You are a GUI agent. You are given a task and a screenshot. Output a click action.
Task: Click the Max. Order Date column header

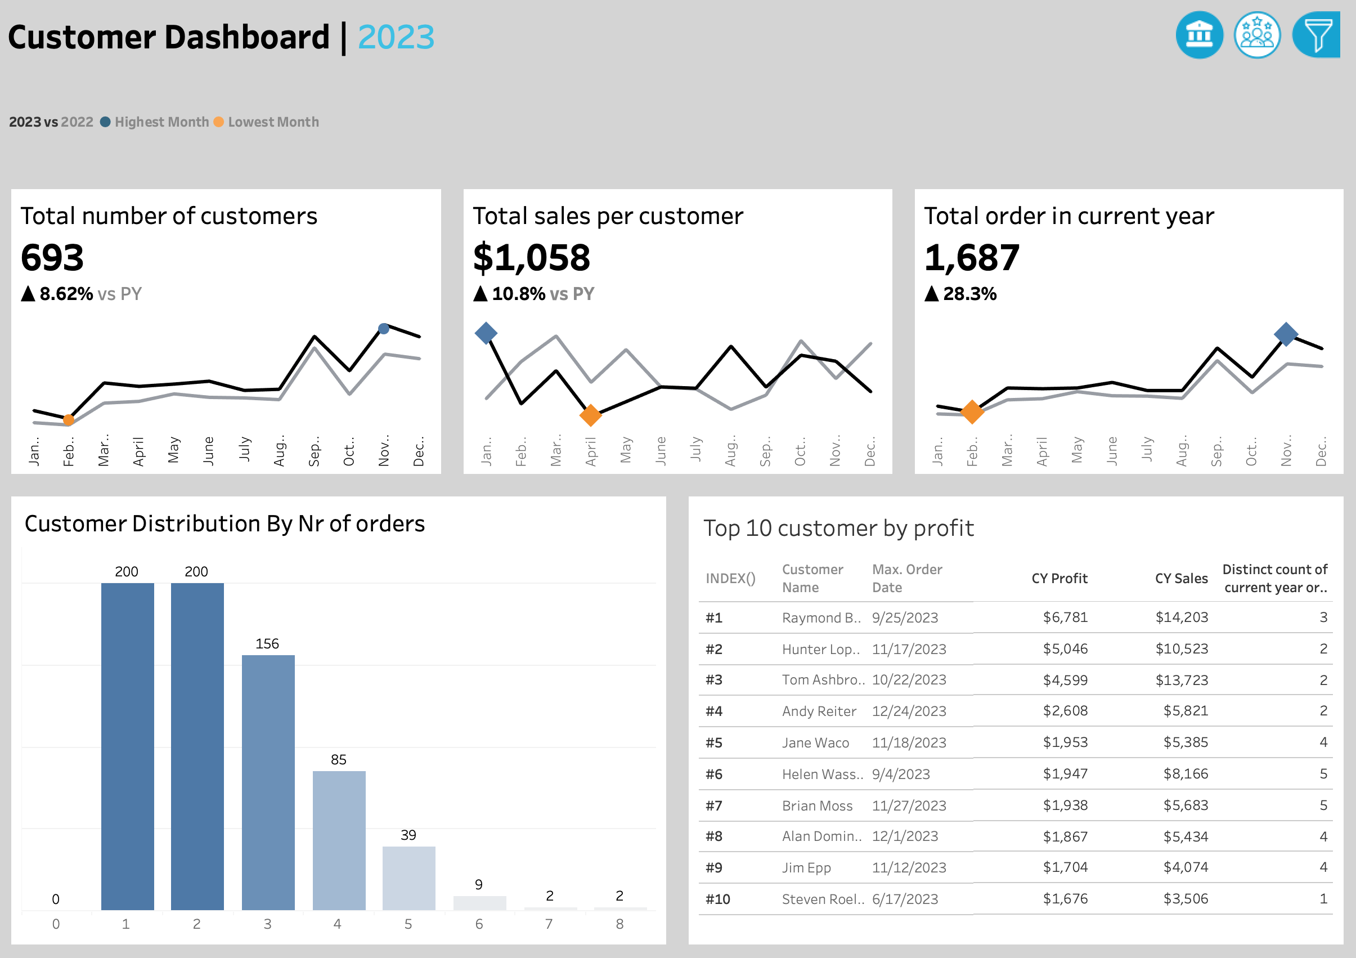click(x=906, y=578)
